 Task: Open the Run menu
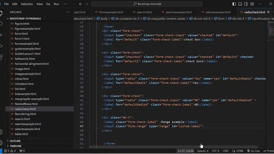tap(56, 4)
